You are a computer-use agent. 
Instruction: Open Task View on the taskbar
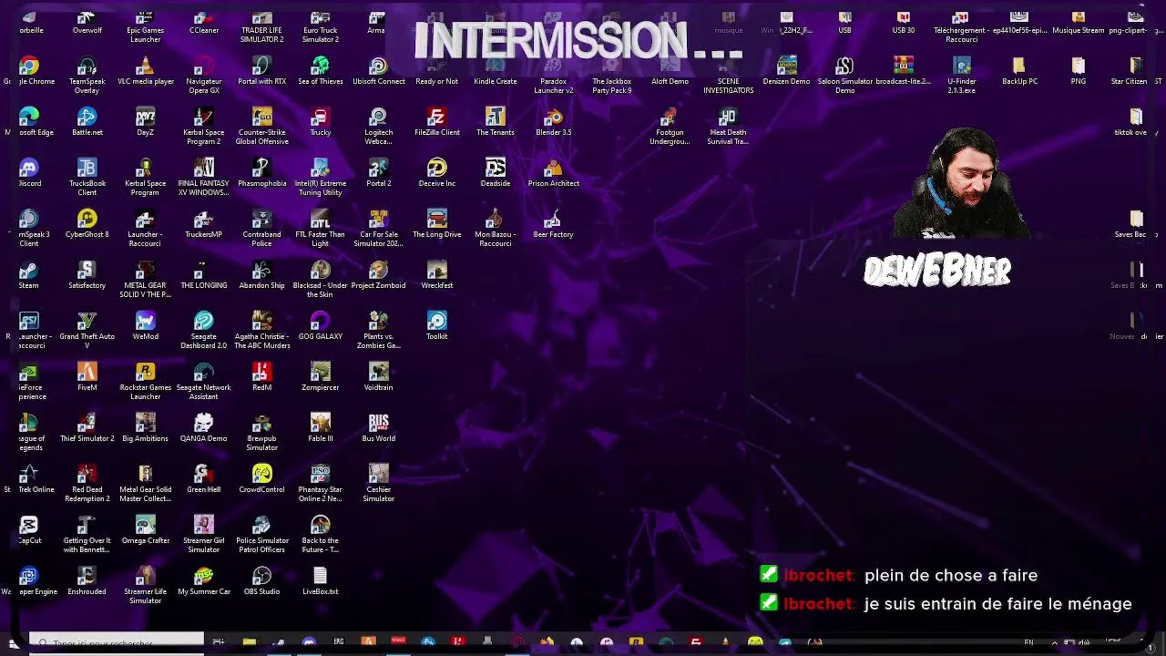(x=219, y=643)
